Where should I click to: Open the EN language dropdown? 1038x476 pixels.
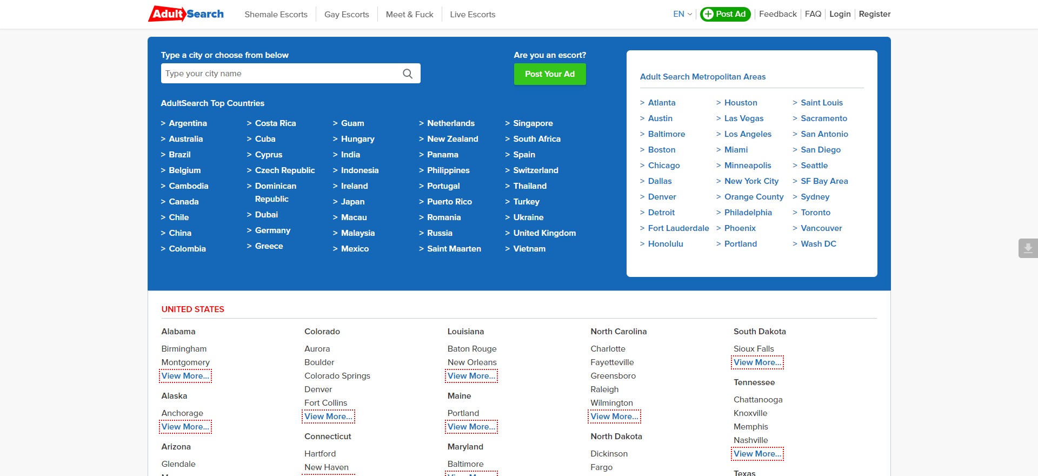[682, 14]
